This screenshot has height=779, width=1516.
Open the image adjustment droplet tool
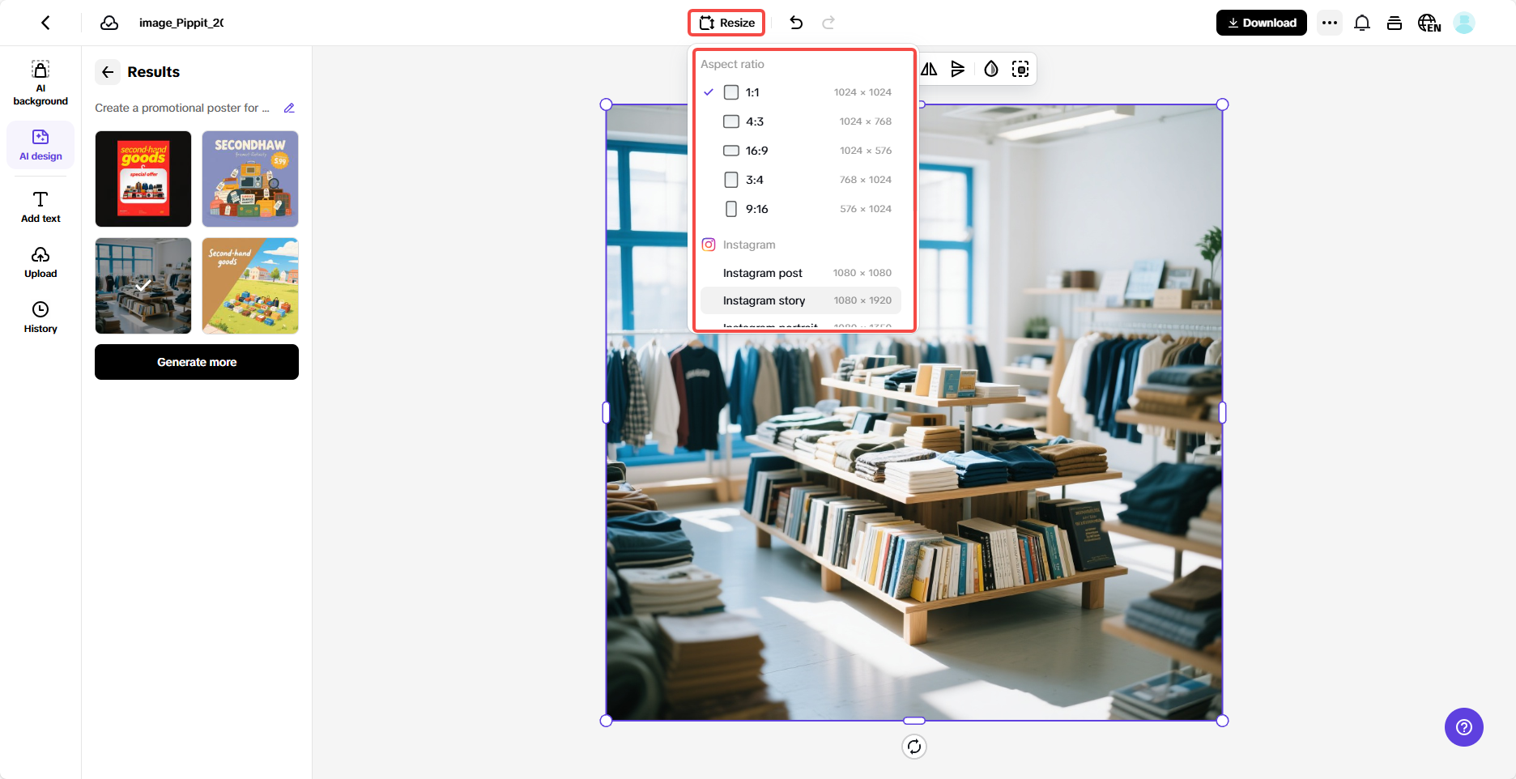click(990, 69)
